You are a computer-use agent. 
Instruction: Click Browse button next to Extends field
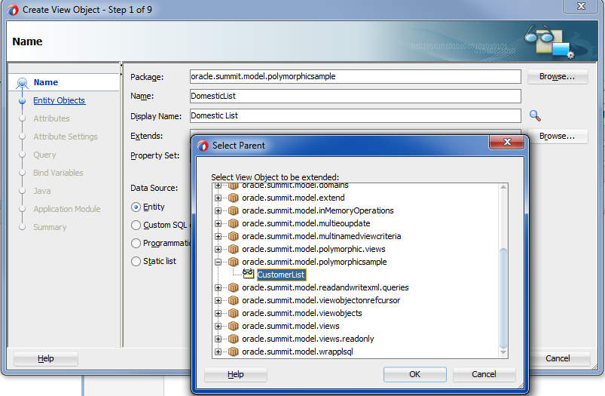click(557, 136)
